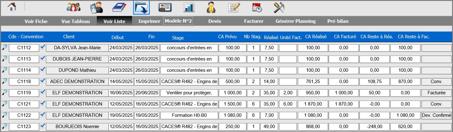Viewport: 453px width, 132px height.
Task: Sort by the CA Prévu column header
Action: point(227,37)
